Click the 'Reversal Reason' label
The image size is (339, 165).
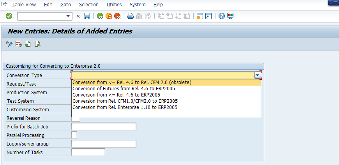(x=23, y=118)
